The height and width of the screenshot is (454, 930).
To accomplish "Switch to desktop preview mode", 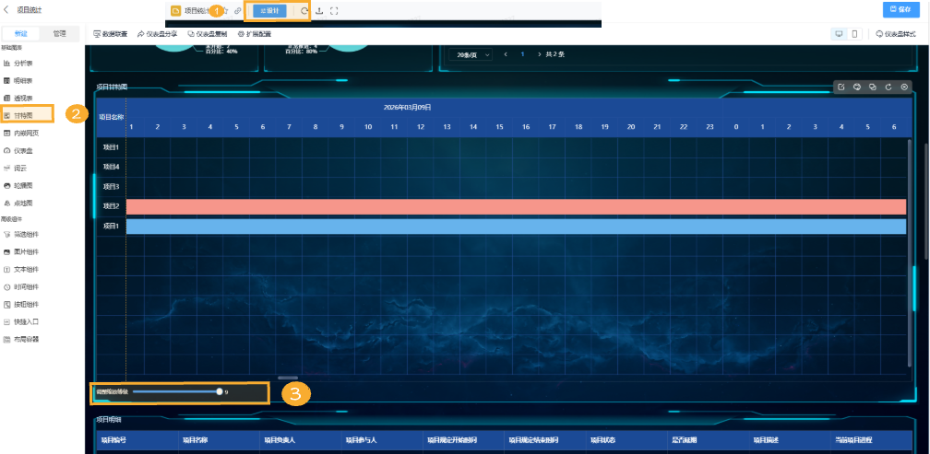I will click(839, 33).
